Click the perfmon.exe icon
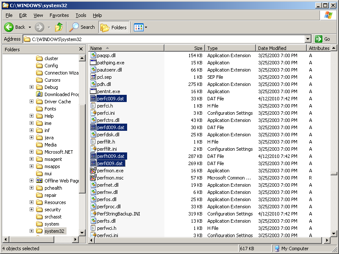Viewport: 339px width, 254px height. [x=93, y=171]
